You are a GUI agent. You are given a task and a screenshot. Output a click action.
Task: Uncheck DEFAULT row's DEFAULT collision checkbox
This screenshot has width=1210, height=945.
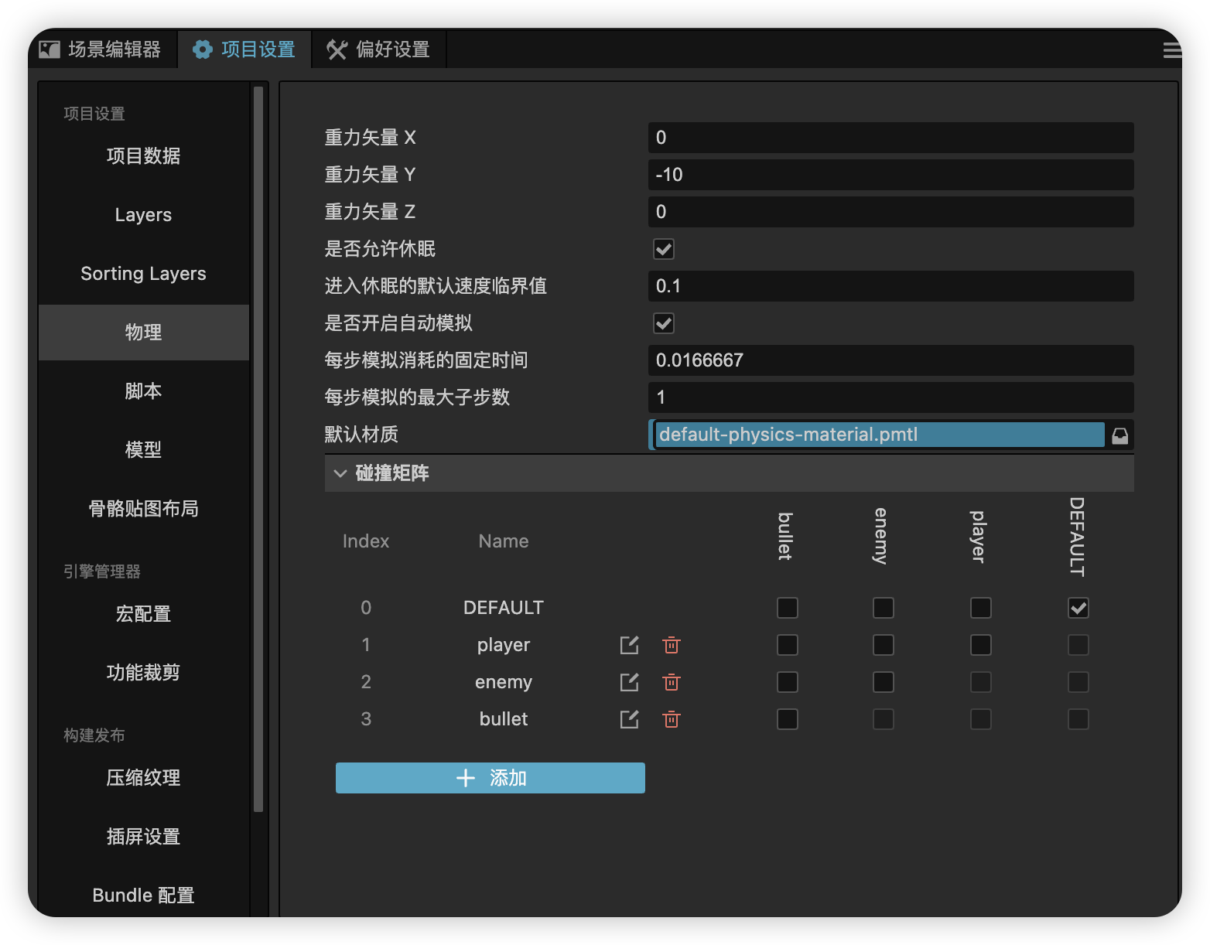(1078, 608)
